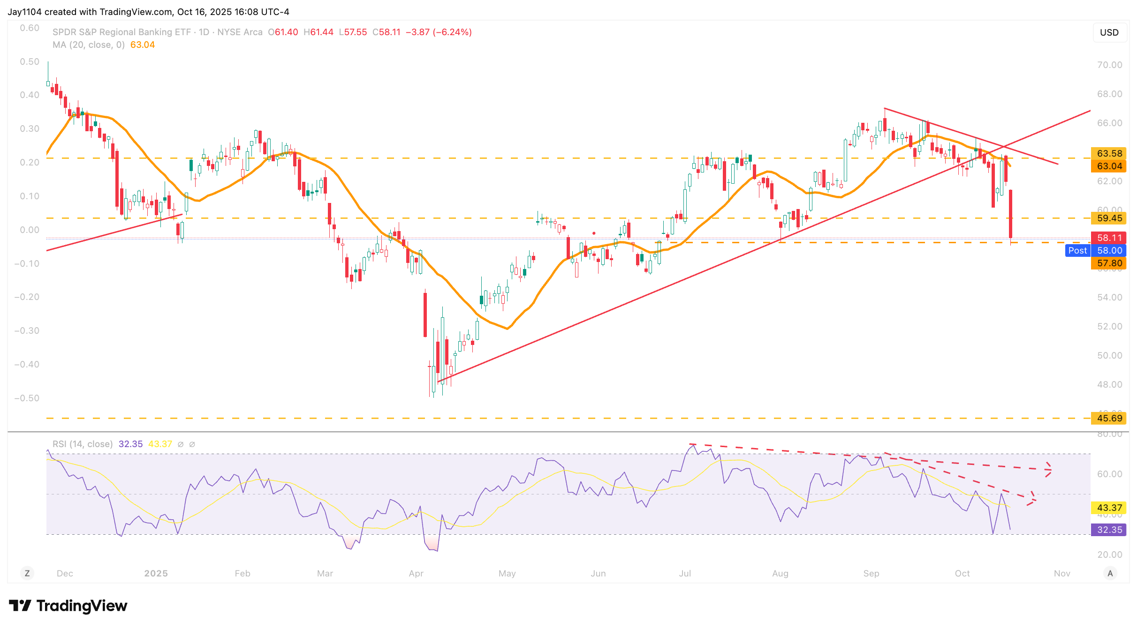The height and width of the screenshot is (628, 1137).
Task: Select the RSI (14, close) indicator legend
Action: click(x=83, y=444)
